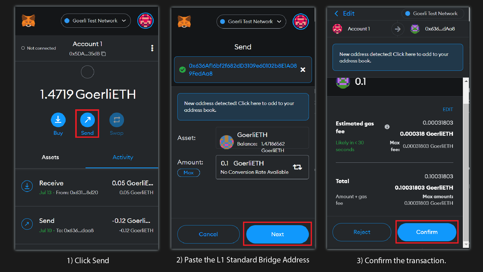Image resolution: width=483 pixels, height=272 pixels.
Task: Switch to the Assets tab
Action: [50, 157]
